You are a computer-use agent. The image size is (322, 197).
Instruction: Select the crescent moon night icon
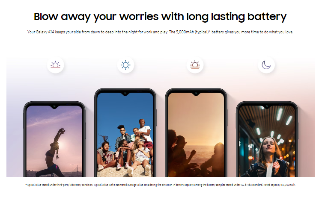pyautogui.click(x=266, y=65)
